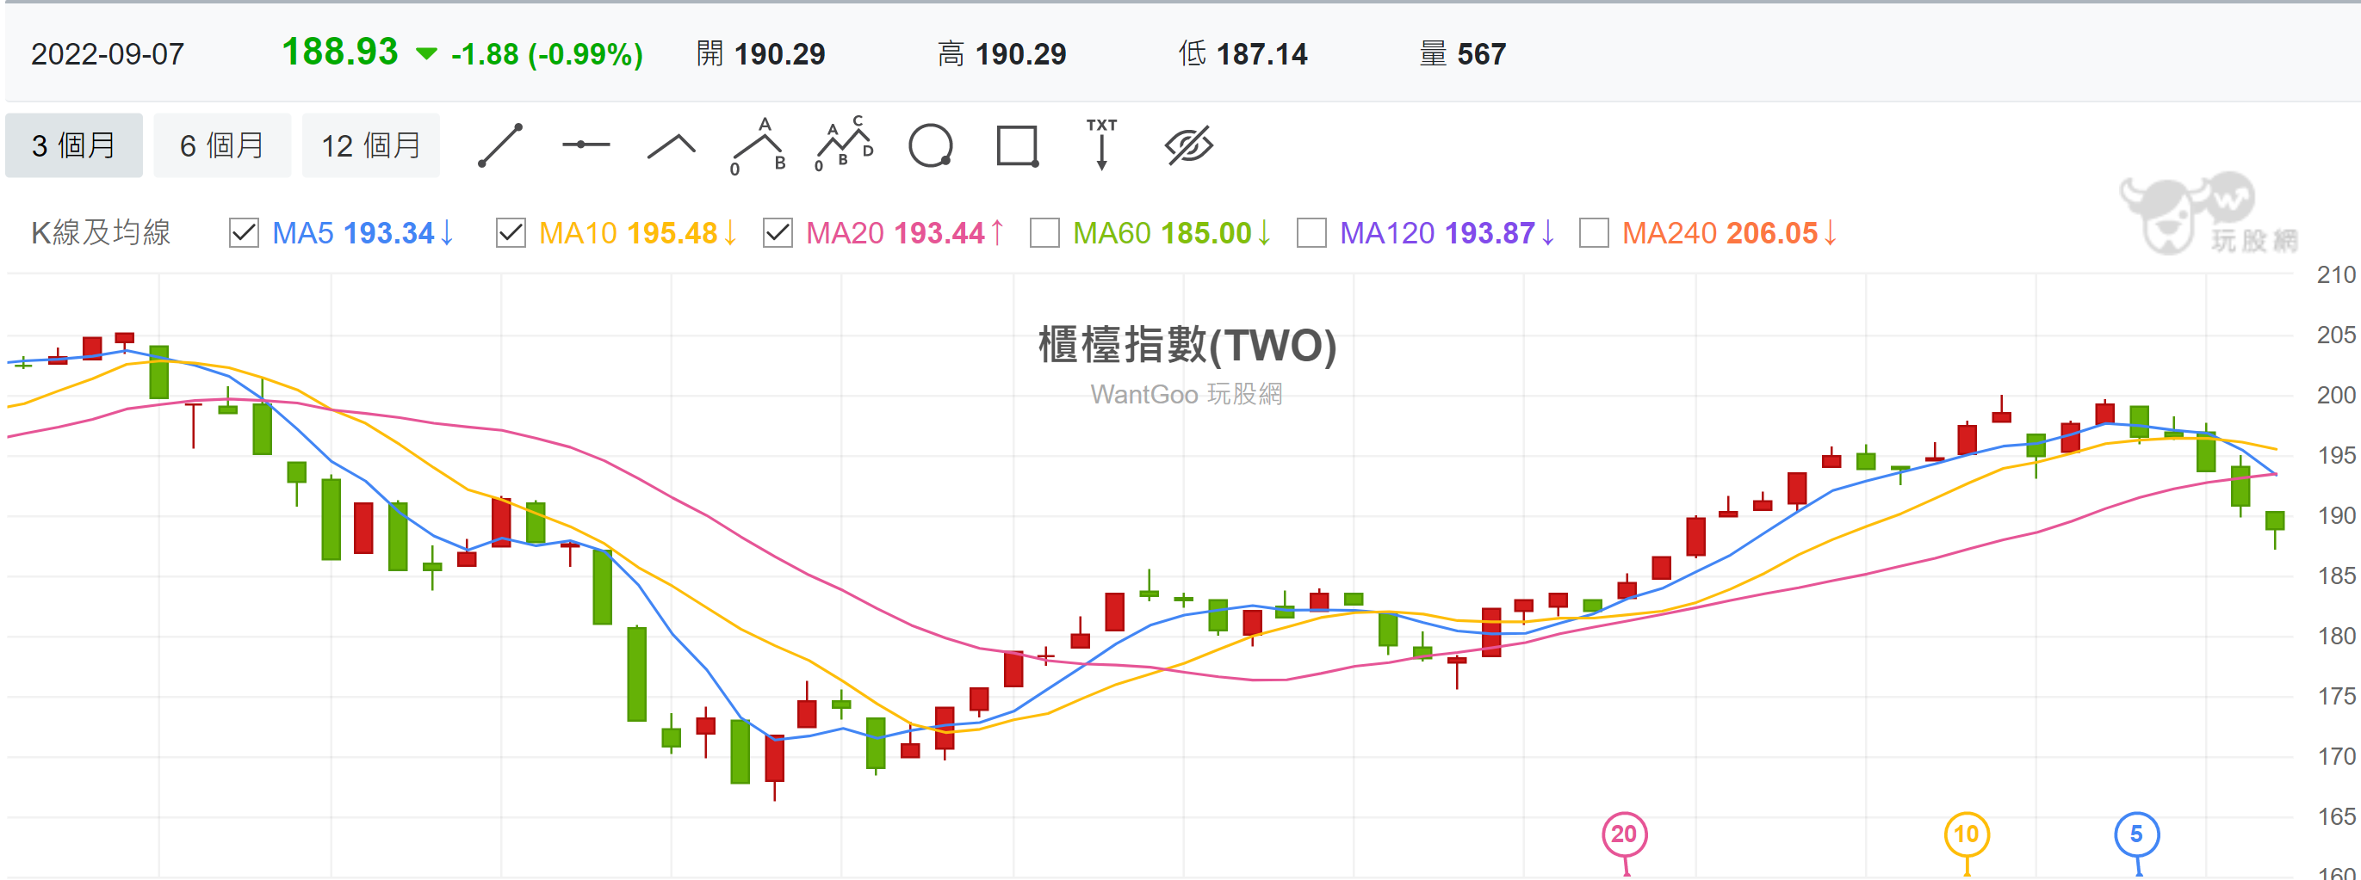Click the 櫃檯指數(TWO) chart title
This screenshot has height=880, width=2361.
pos(1187,345)
